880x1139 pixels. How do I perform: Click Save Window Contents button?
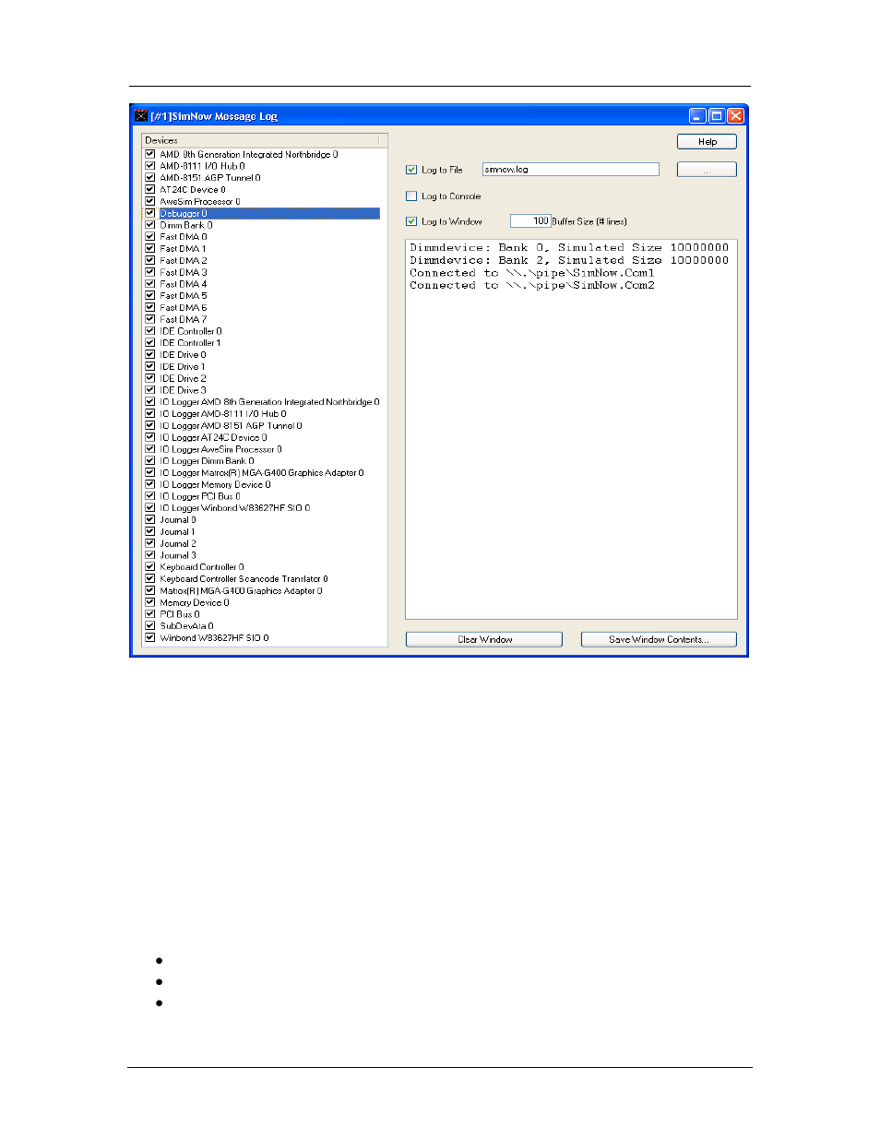coord(659,640)
